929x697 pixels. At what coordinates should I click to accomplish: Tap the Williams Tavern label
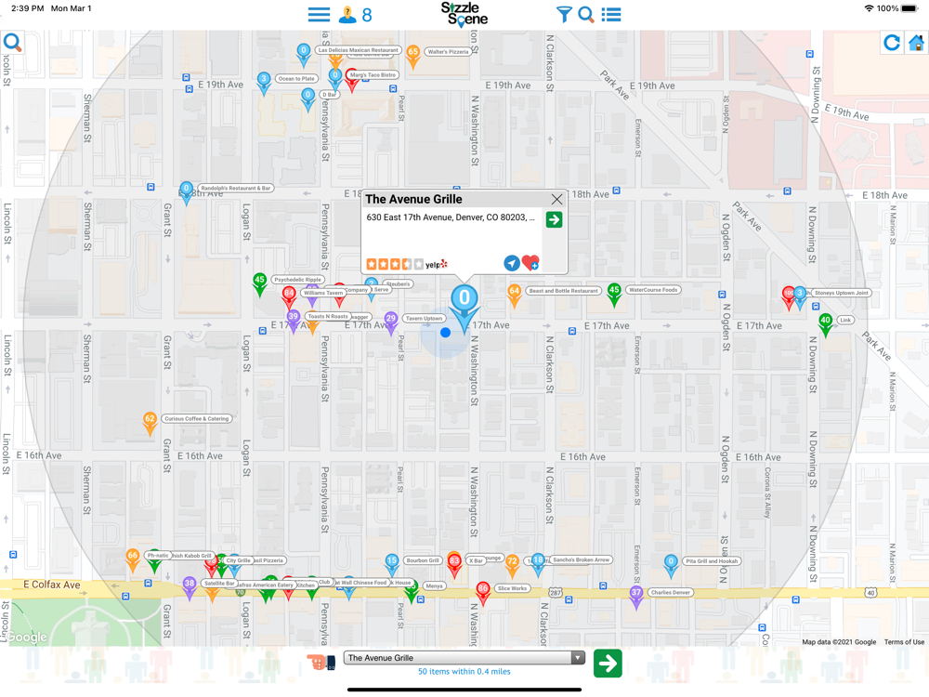(323, 293)
